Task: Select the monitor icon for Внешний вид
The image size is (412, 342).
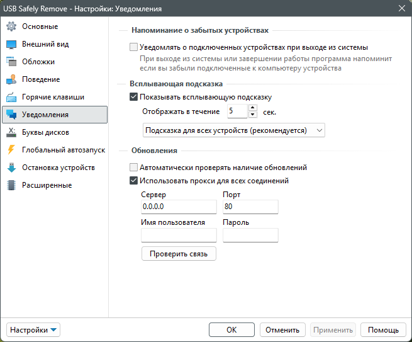Action: click(x=11, y=44)
